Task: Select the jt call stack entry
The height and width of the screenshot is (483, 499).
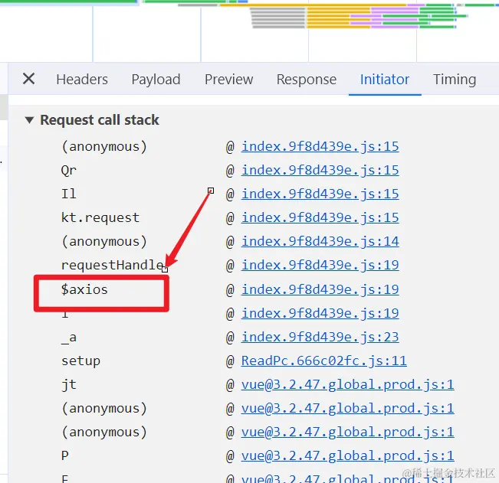Action: pyautogui.click(x=69, y=385)
